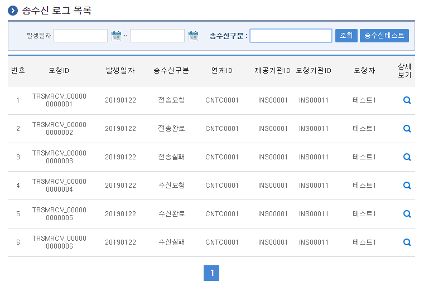Focus the end 발생일자 date field
The width and height of the screenshot is (424, 287).
point(157,36)
